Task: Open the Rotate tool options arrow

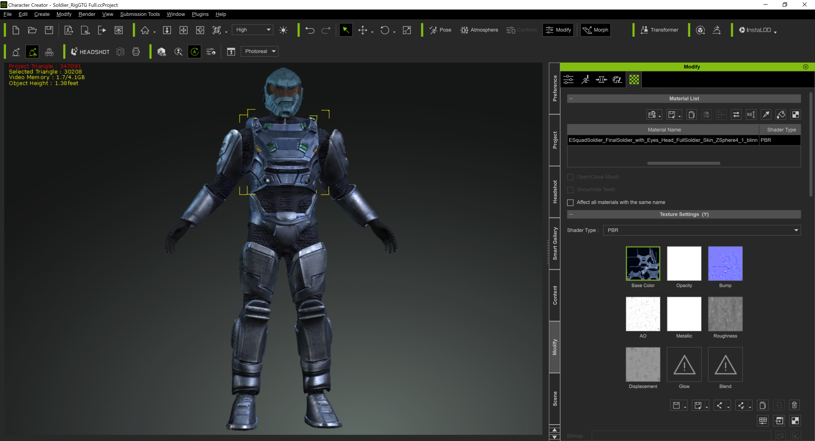Action: pos(394,32)
